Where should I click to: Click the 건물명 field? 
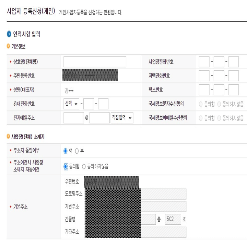click(120, 219)
